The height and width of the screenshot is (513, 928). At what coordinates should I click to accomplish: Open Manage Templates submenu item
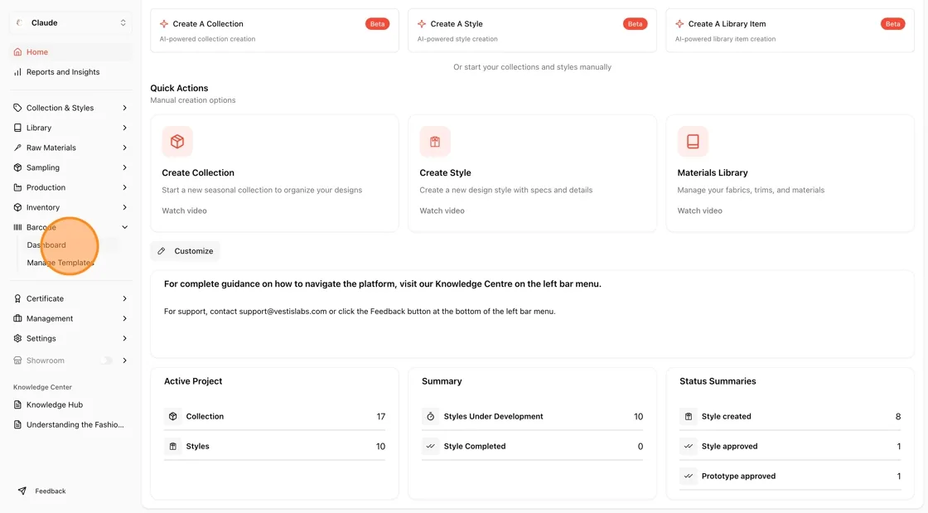[71, 263]
